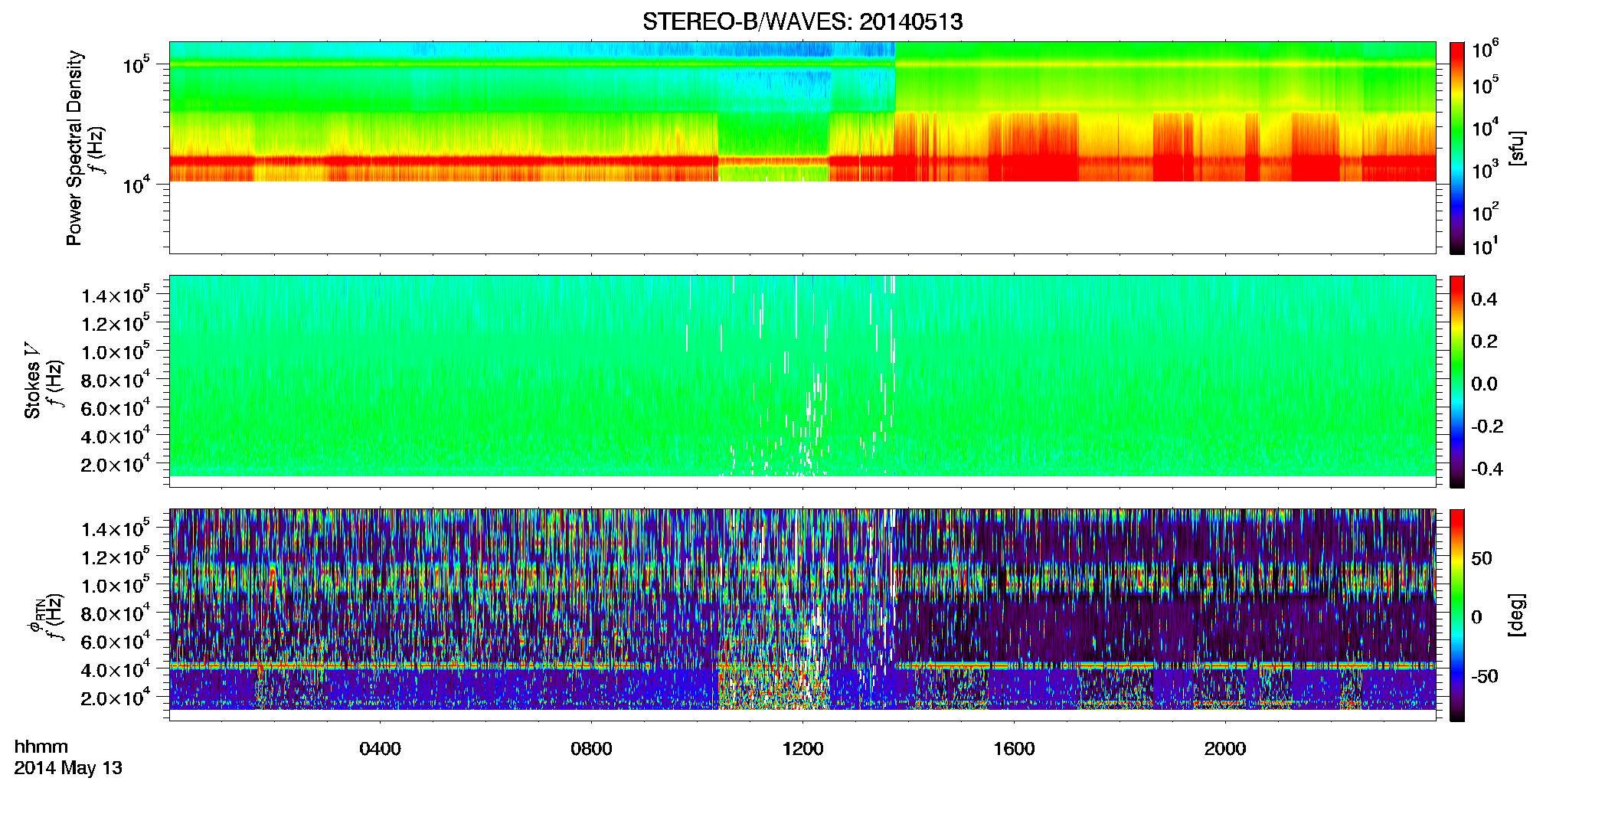Click the 0400 time axis label

[380, 749]
